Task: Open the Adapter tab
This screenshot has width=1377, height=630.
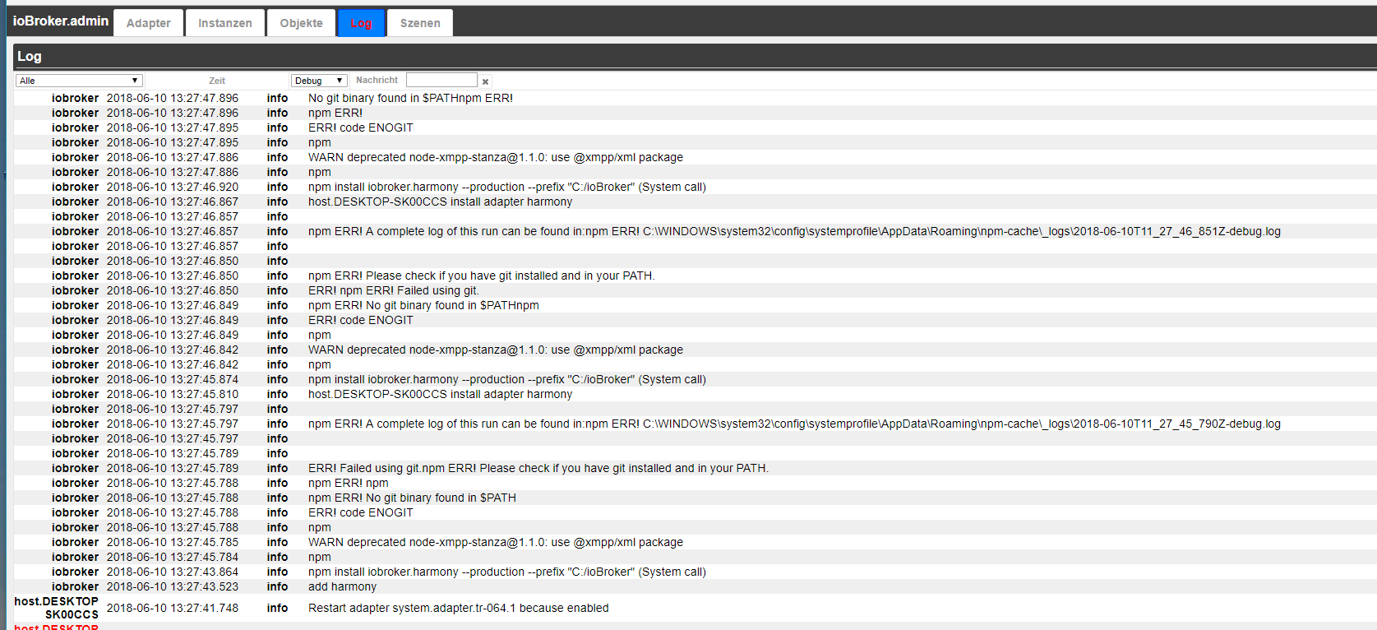Action: [x=149, y=23]
